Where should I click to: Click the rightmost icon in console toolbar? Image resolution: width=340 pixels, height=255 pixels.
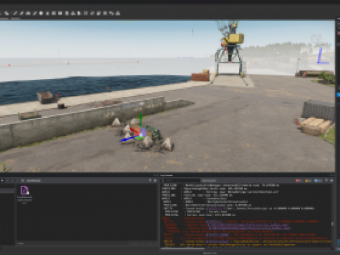coord(332,181)
